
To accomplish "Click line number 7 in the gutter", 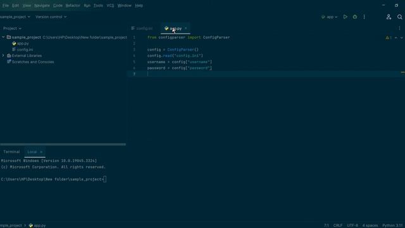I will click(x=134, y=74).
